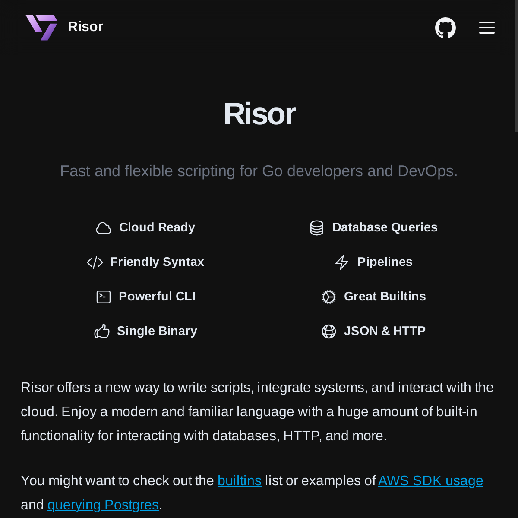Viewport: 518px width, 518px height.
Task: Click the Risor logo icon
Action: (41, 27)
